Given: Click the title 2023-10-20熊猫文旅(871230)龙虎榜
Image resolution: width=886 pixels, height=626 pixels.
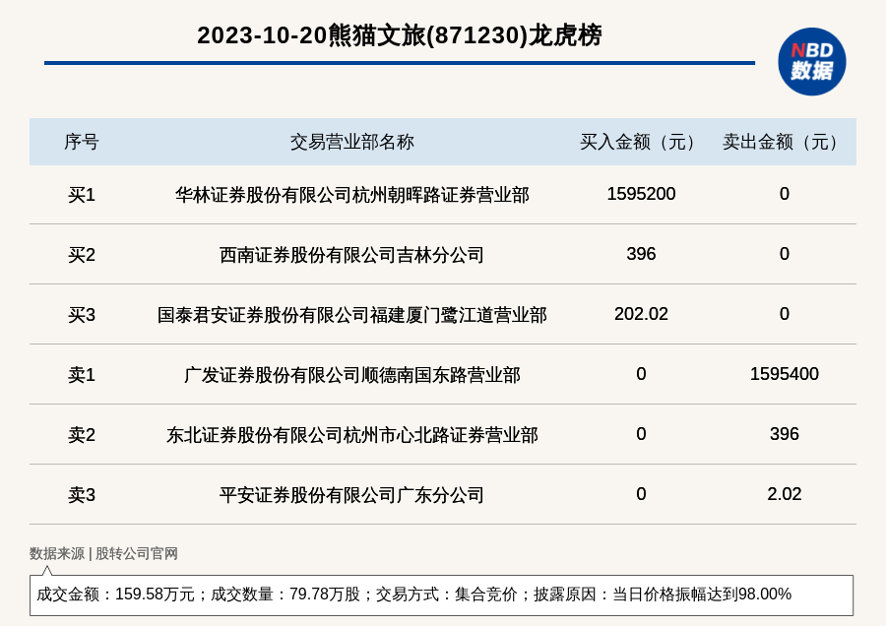Looking at the screenshot, I should click(400, 35).
